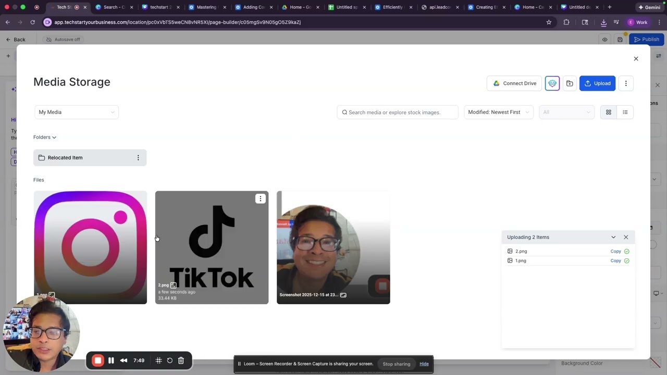Click Stop sharing in the Loom bar
This screenshot has width=667, height=375.
pos(397,364)
